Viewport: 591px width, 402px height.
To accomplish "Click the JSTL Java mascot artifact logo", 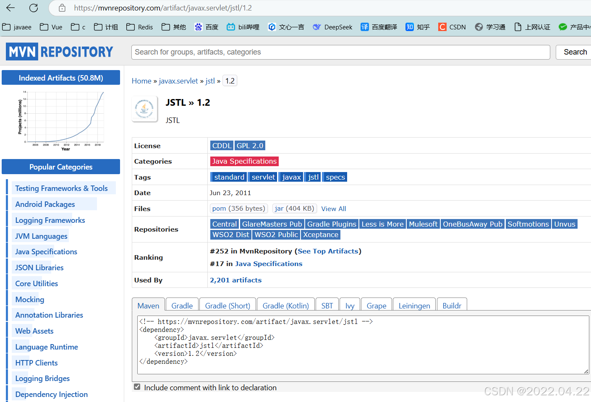I will click(144, 109).
